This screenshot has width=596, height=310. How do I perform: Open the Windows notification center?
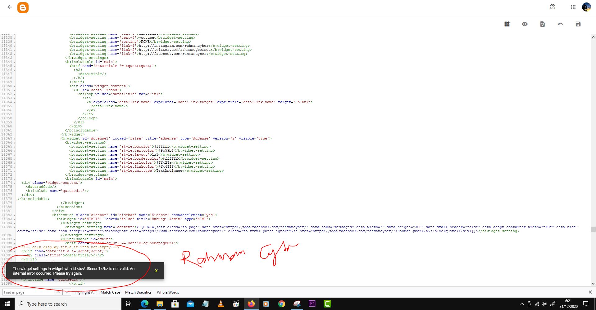[586, 304]
